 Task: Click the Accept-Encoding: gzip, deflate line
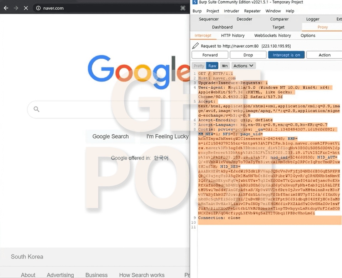pyautogui.click(x=235, y=120)
